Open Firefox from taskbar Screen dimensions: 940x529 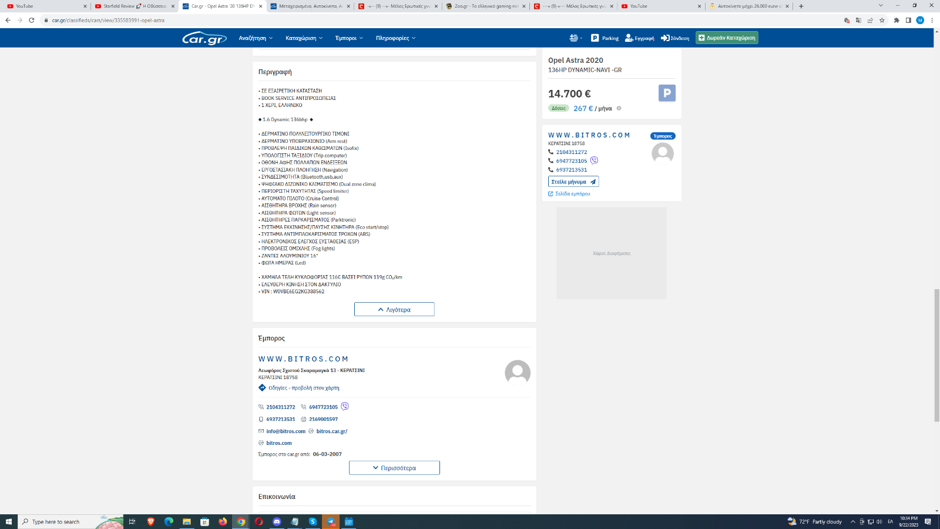pos(223,521)
